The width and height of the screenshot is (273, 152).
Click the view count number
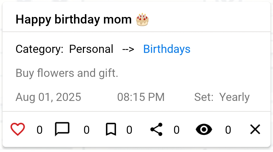point(228,130)
